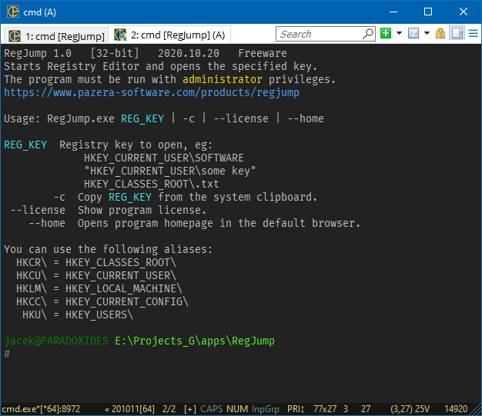Open the pazera-software.com RegJump link
This screenshot has width=482, height=416.
click(151, 92)
